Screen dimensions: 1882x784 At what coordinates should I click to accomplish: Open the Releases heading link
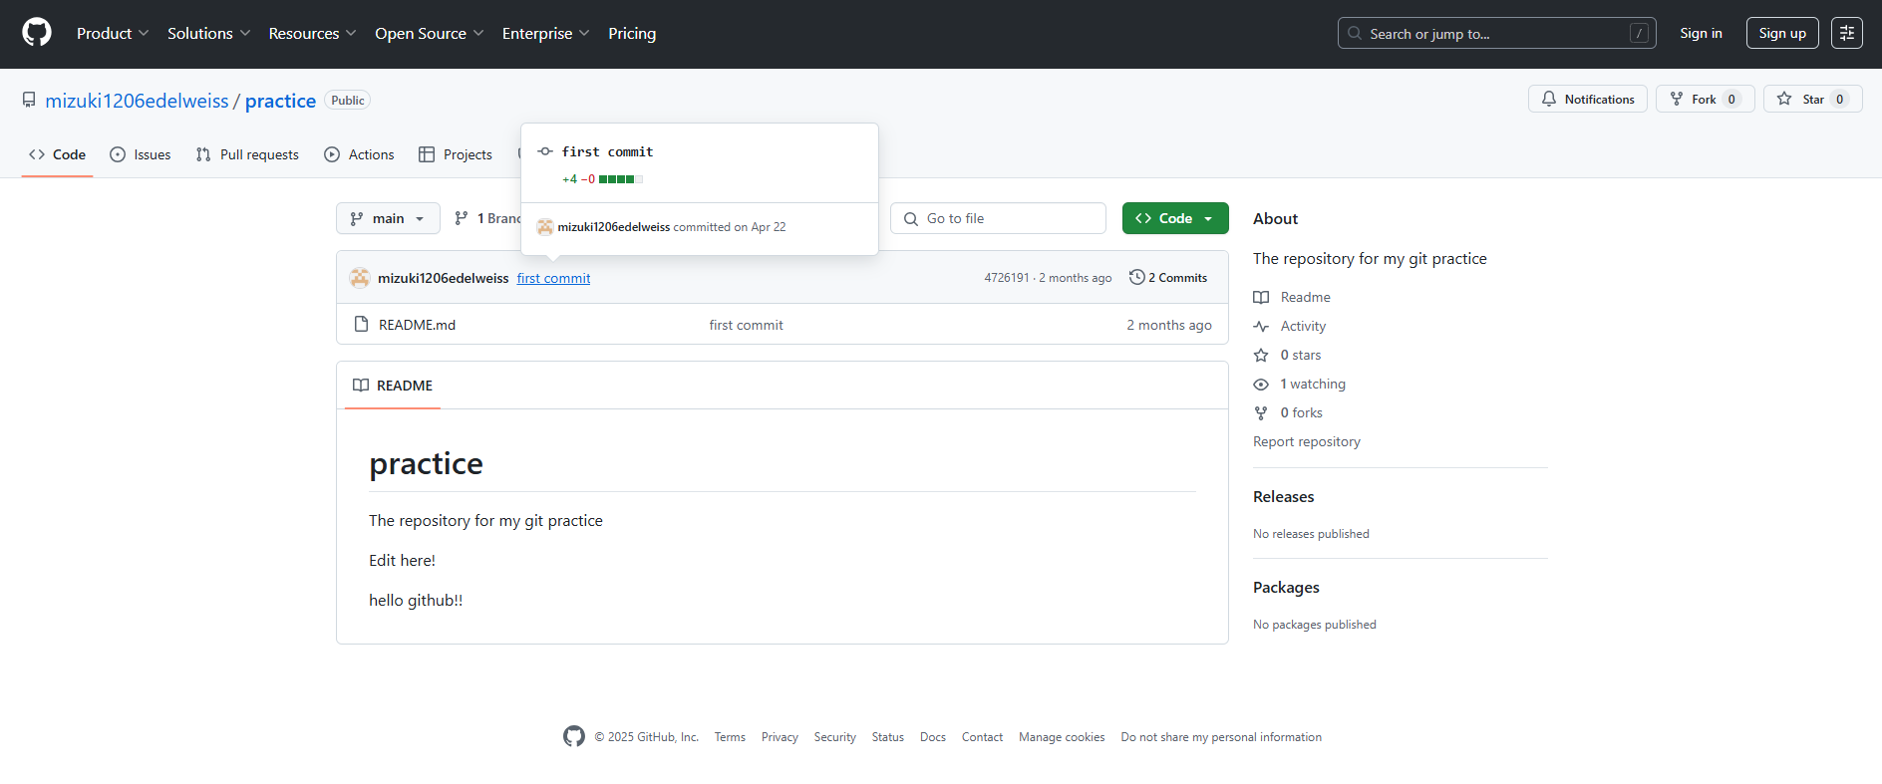click(x=1283, y=496)
